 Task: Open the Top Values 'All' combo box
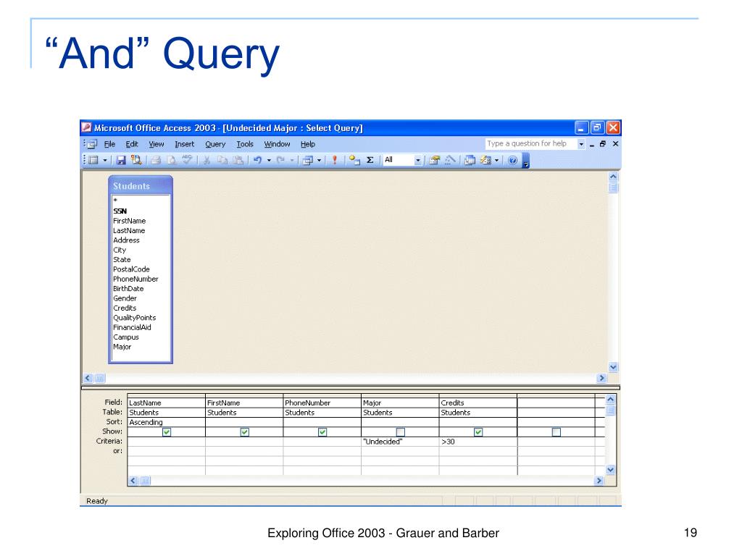tap(402, 160)
